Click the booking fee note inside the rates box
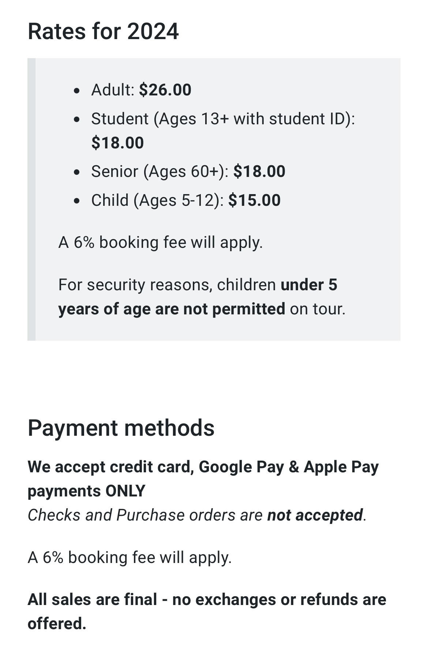Image resolution: width=428 pixels, height=654 pixels. pyautogui.click(x=161, y=242)
